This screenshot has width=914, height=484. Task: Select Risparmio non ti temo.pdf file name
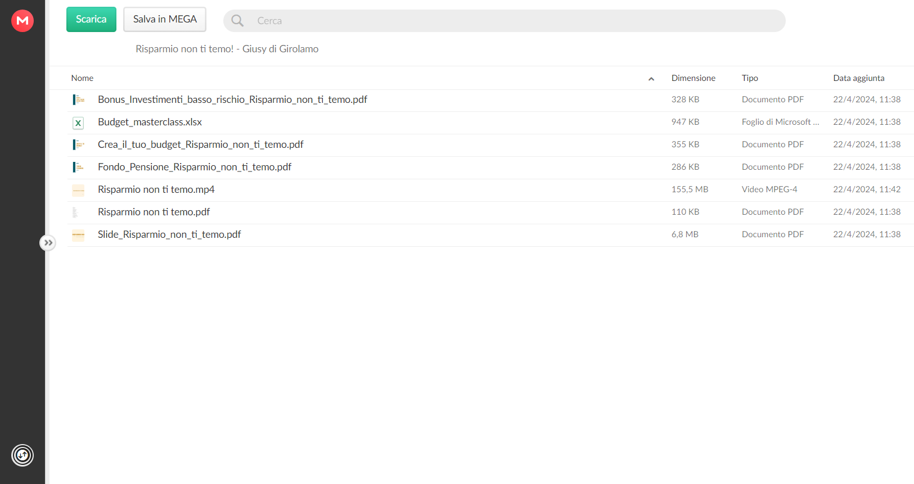[154, 212]
